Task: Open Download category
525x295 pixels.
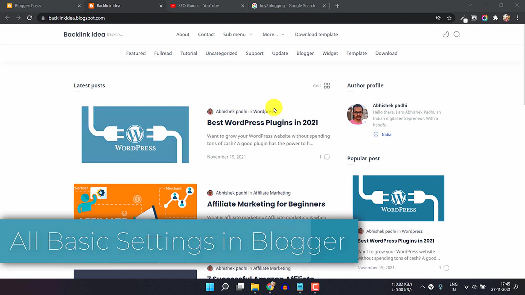Action: (386, 53)
